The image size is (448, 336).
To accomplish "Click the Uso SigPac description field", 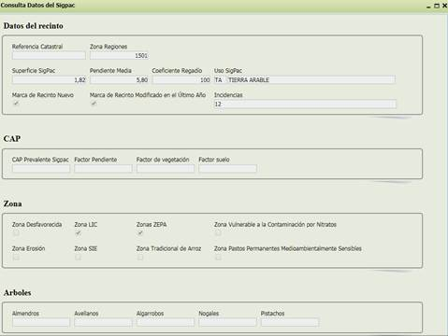I will 311,79.
